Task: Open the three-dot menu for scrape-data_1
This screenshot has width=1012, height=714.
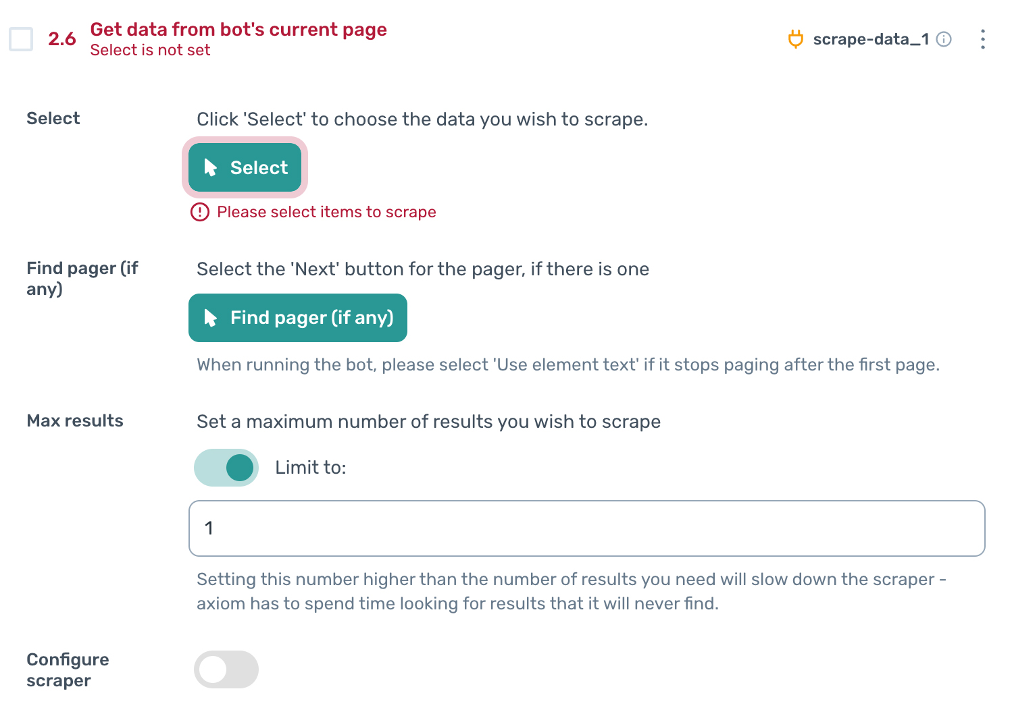Action: pos(982,39)
